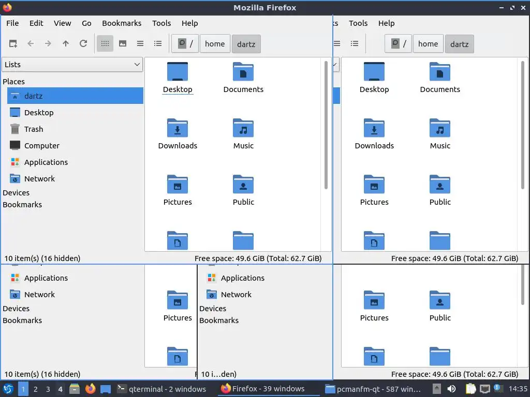Click the volume icon in the system tray
Viewport: 530px width, 397px height.
point(451,389)
